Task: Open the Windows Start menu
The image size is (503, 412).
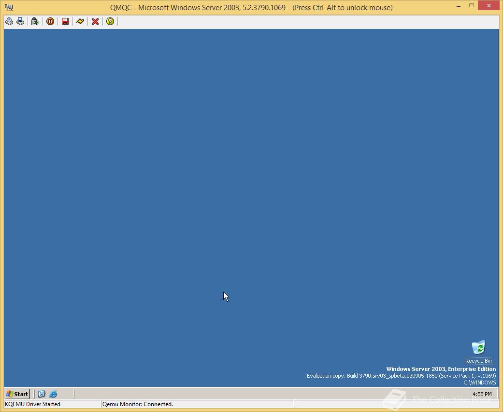Action: [x=18, y=394]
